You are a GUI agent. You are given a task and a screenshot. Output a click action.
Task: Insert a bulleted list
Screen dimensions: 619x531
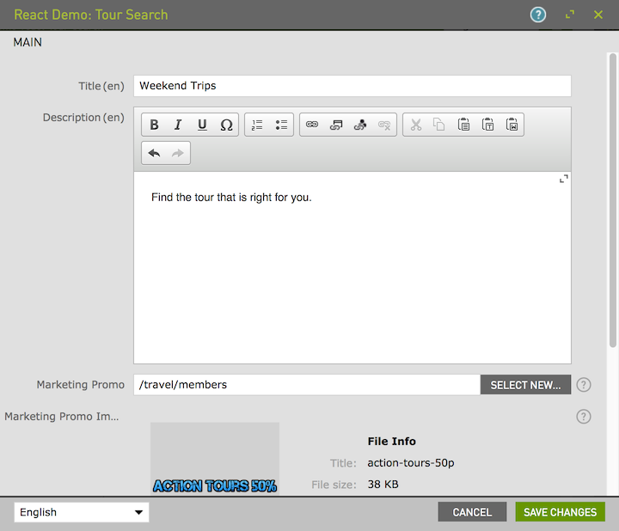[x=281, y=125]
